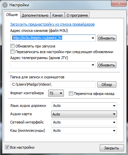Open the Сетевой интерфейс dropdown
The height and width of the screenshot is (155, 128).
click(84, 122)
